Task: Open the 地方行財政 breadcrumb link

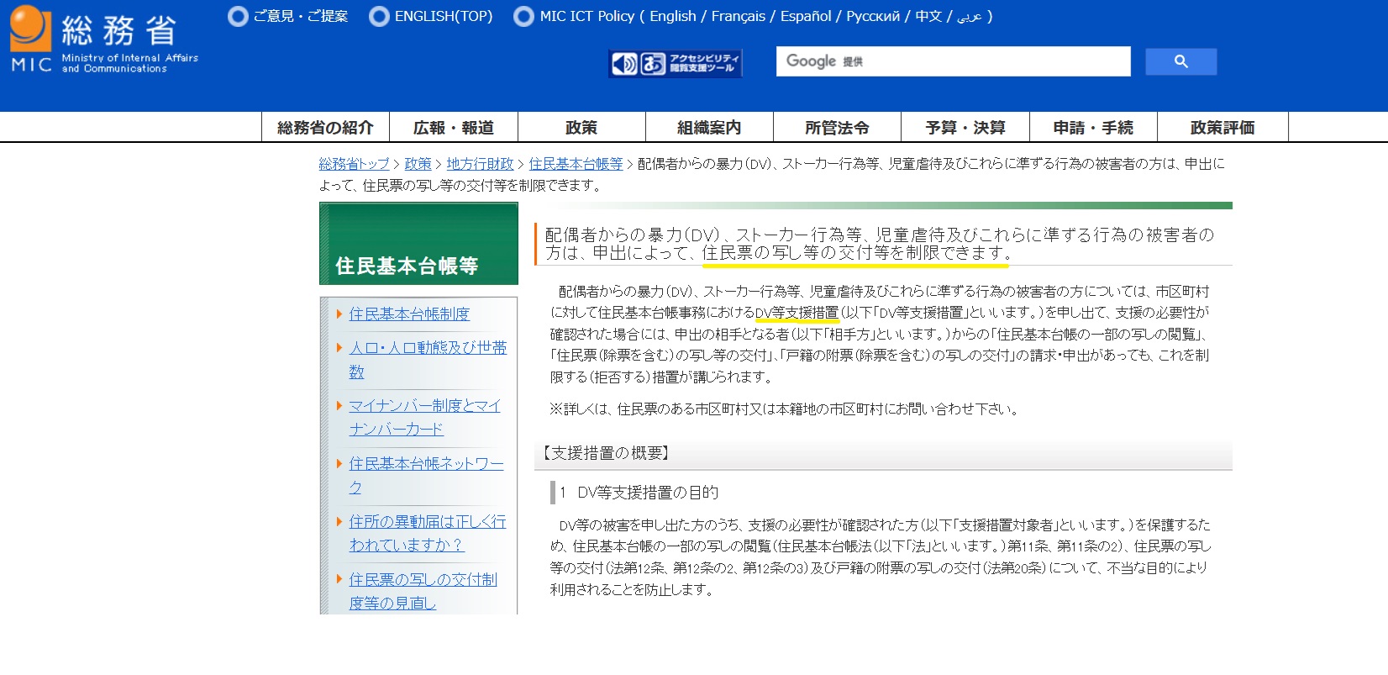Action: 480,164
